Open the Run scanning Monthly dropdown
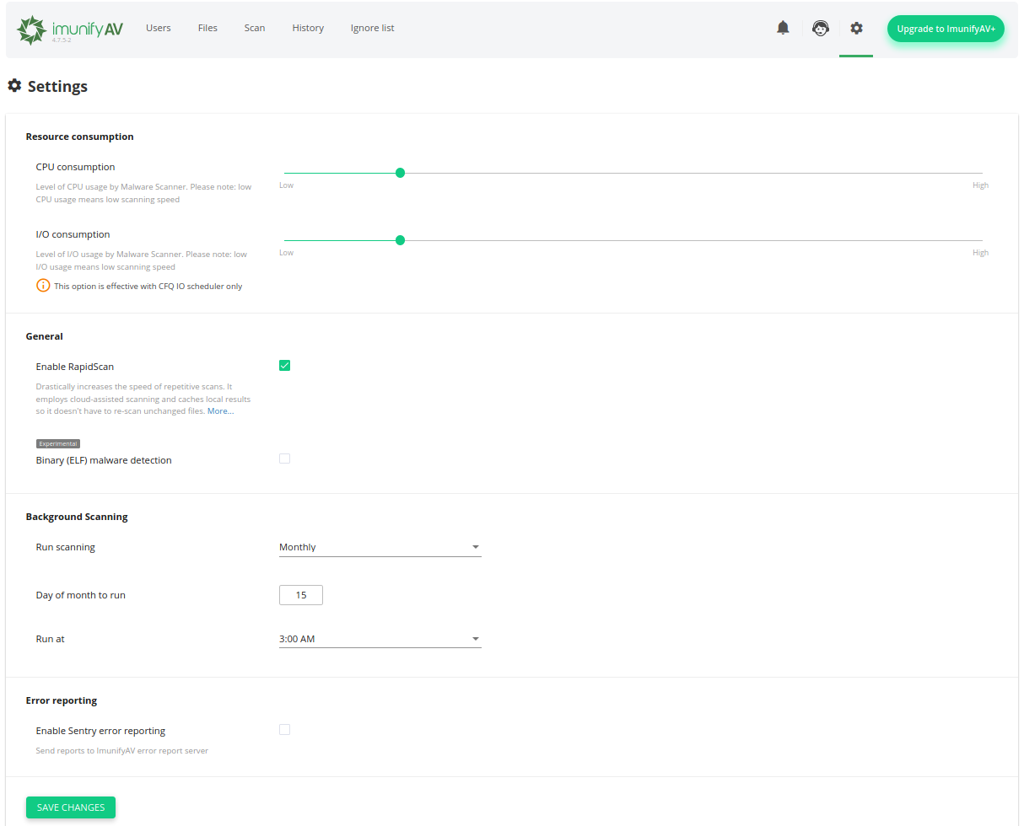This screenshot has height=826, width=1024. click(x=380, y=547)
